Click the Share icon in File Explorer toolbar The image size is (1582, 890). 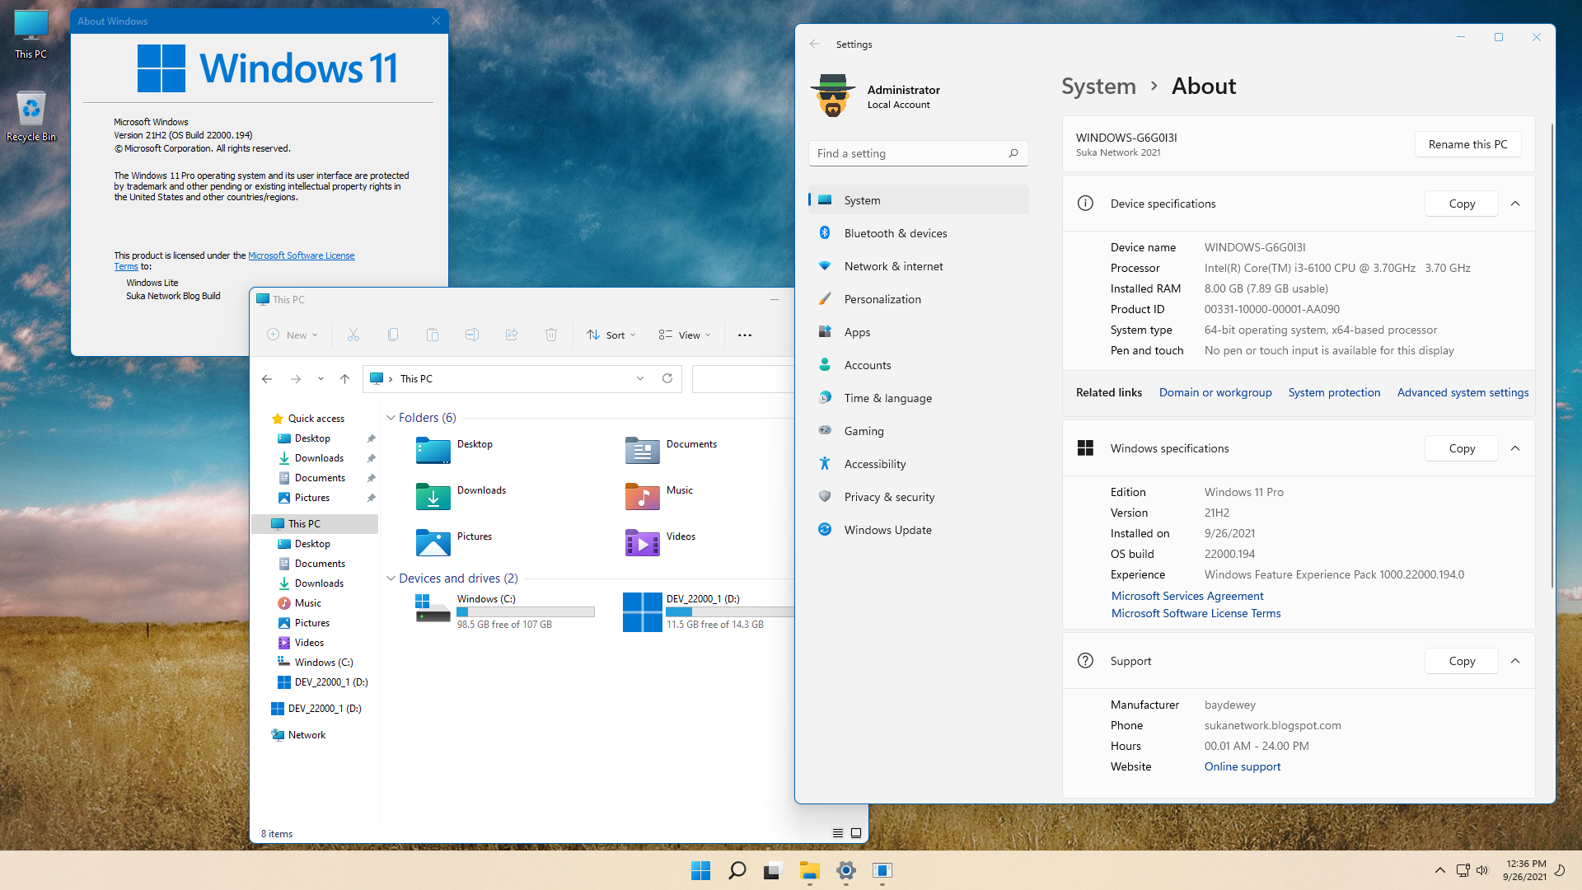(x=511, y=335)
